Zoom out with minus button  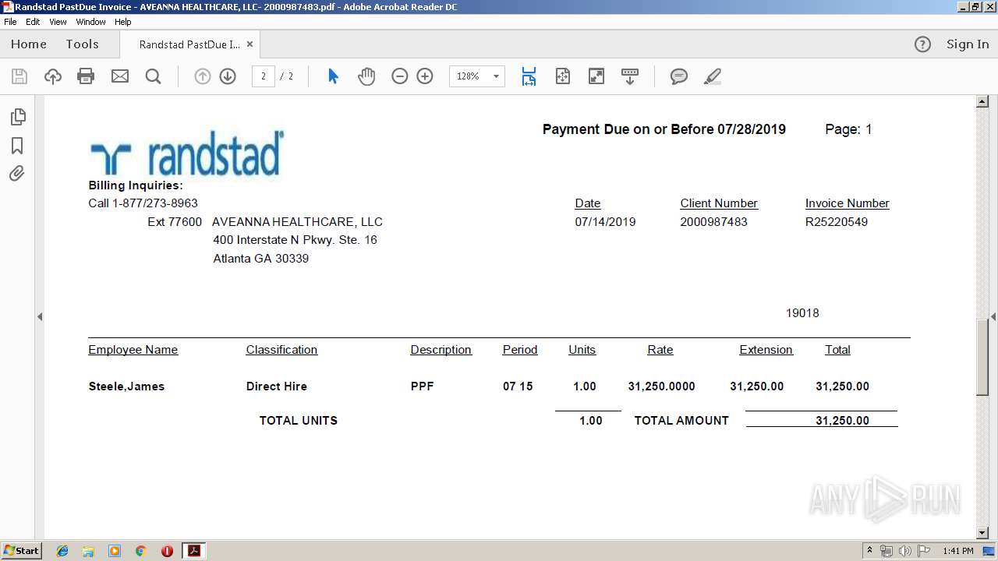coord(400,76)
